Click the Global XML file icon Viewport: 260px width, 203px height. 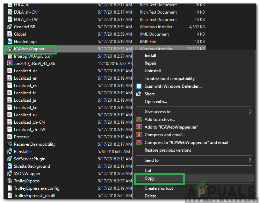(x=10, y=34)
